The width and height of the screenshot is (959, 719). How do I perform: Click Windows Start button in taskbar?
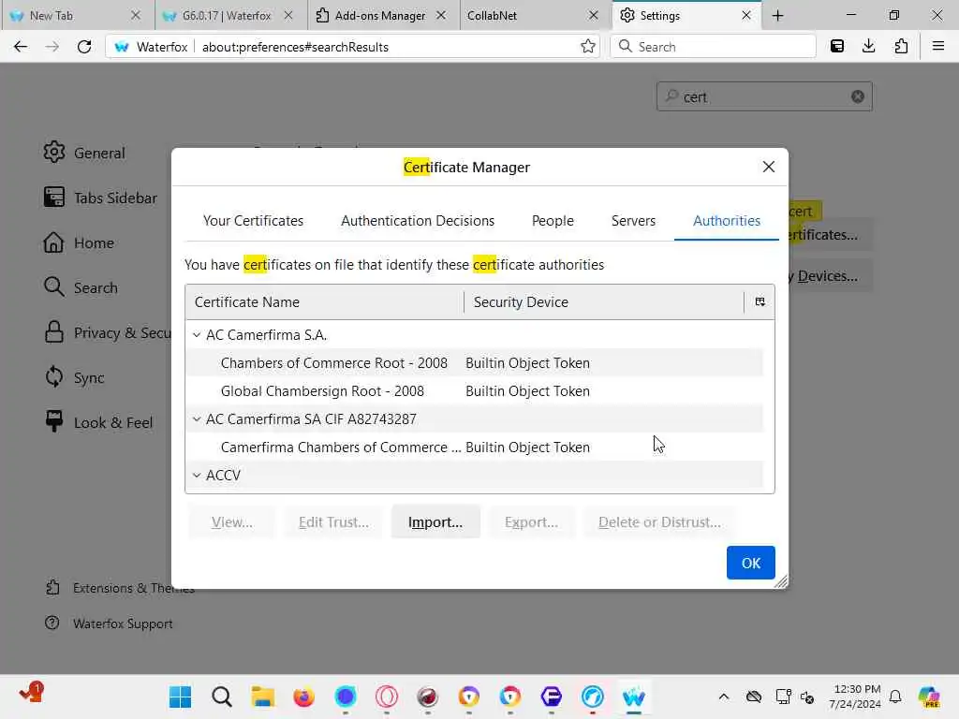tap(181, 697)
